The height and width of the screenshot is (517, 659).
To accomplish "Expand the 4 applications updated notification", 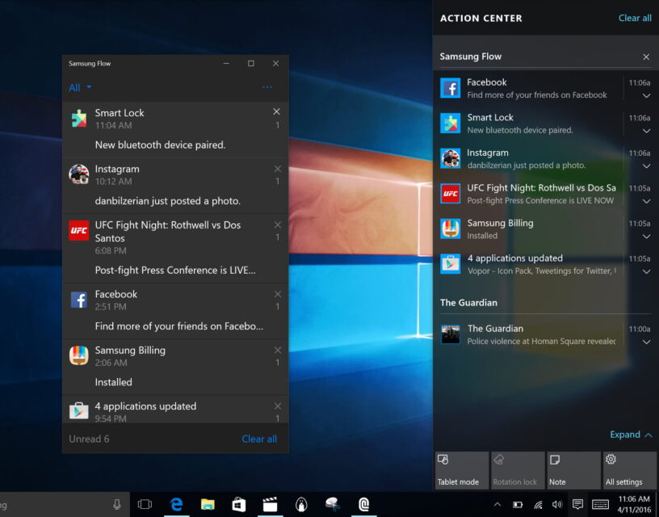I will coord(646,271).
